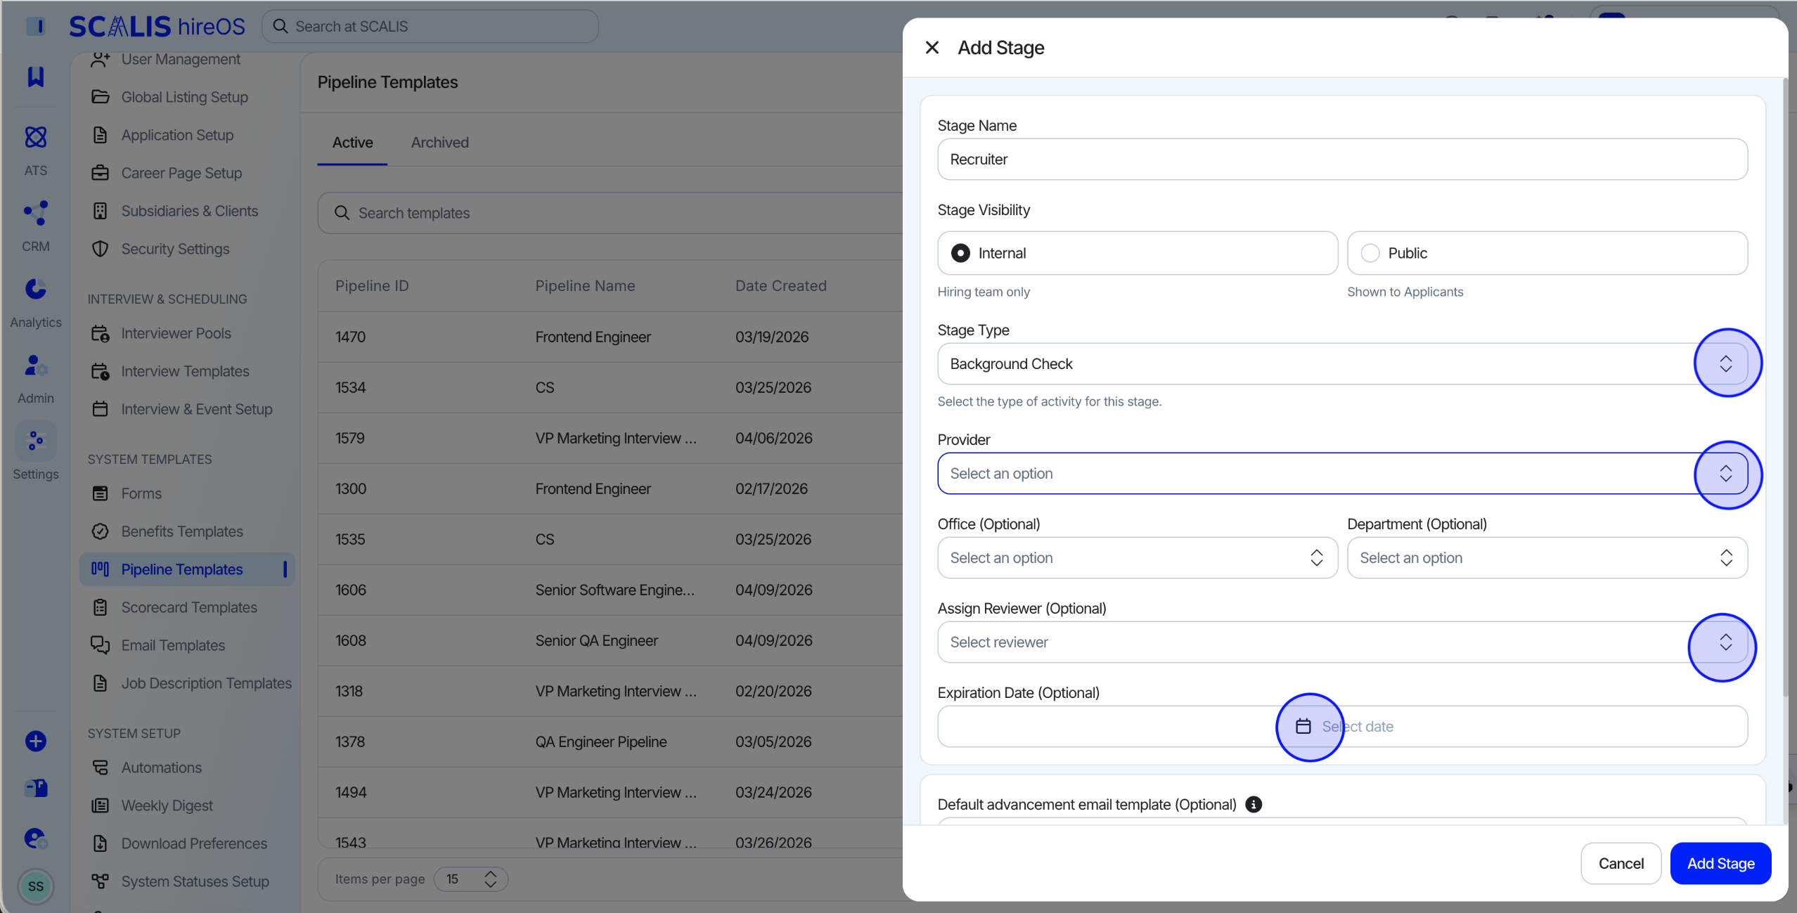Open the CRM module icon
Image resolution: width=1797 pixels, height=913 pixels.
36,213
